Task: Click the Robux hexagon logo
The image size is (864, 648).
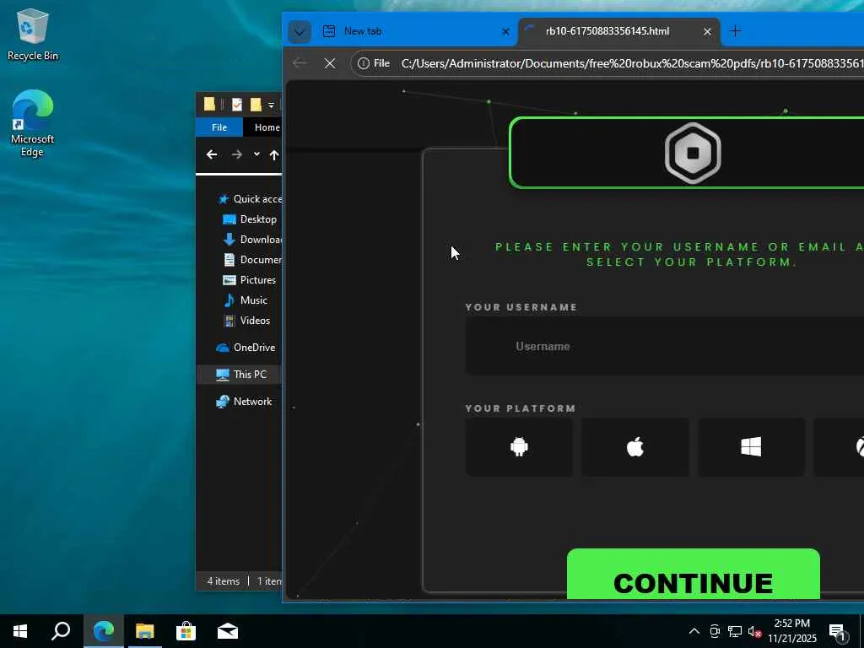Action: (x=693, y=153)
